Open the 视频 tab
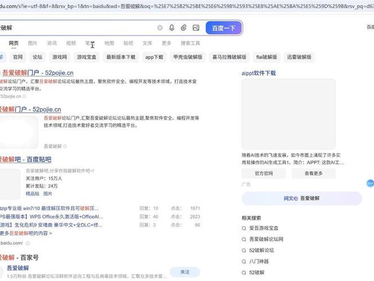This screenshot has width=374, height=281. coord(71,43)
